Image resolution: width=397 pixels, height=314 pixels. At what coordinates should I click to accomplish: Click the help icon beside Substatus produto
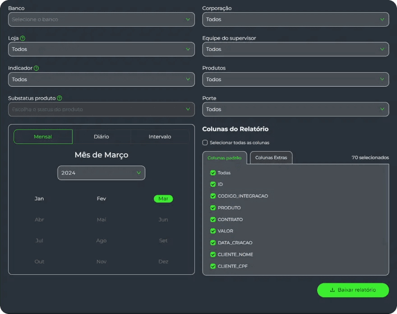pos(60,98)
